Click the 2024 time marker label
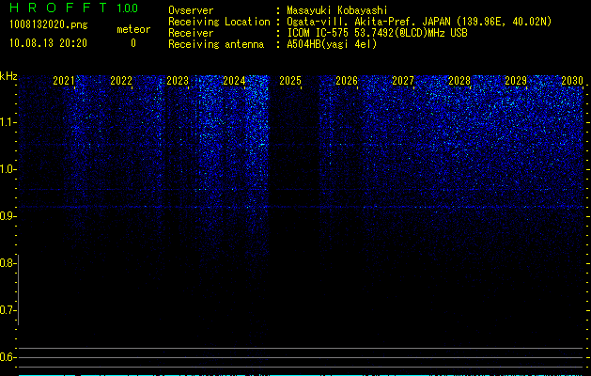Image resolution: width=591 pixels, height=376 pixels. coord(234,81)
